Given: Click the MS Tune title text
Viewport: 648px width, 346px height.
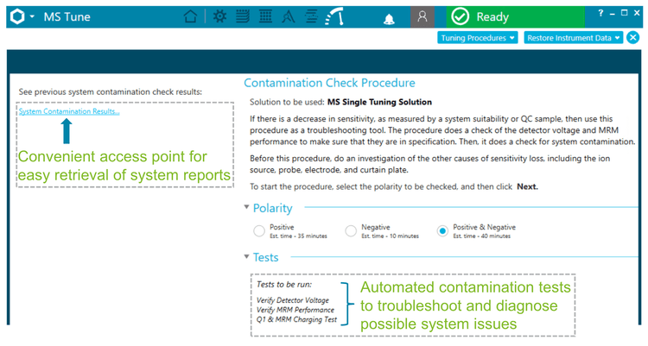Looking at the screenshot, I should click(67, 17).
